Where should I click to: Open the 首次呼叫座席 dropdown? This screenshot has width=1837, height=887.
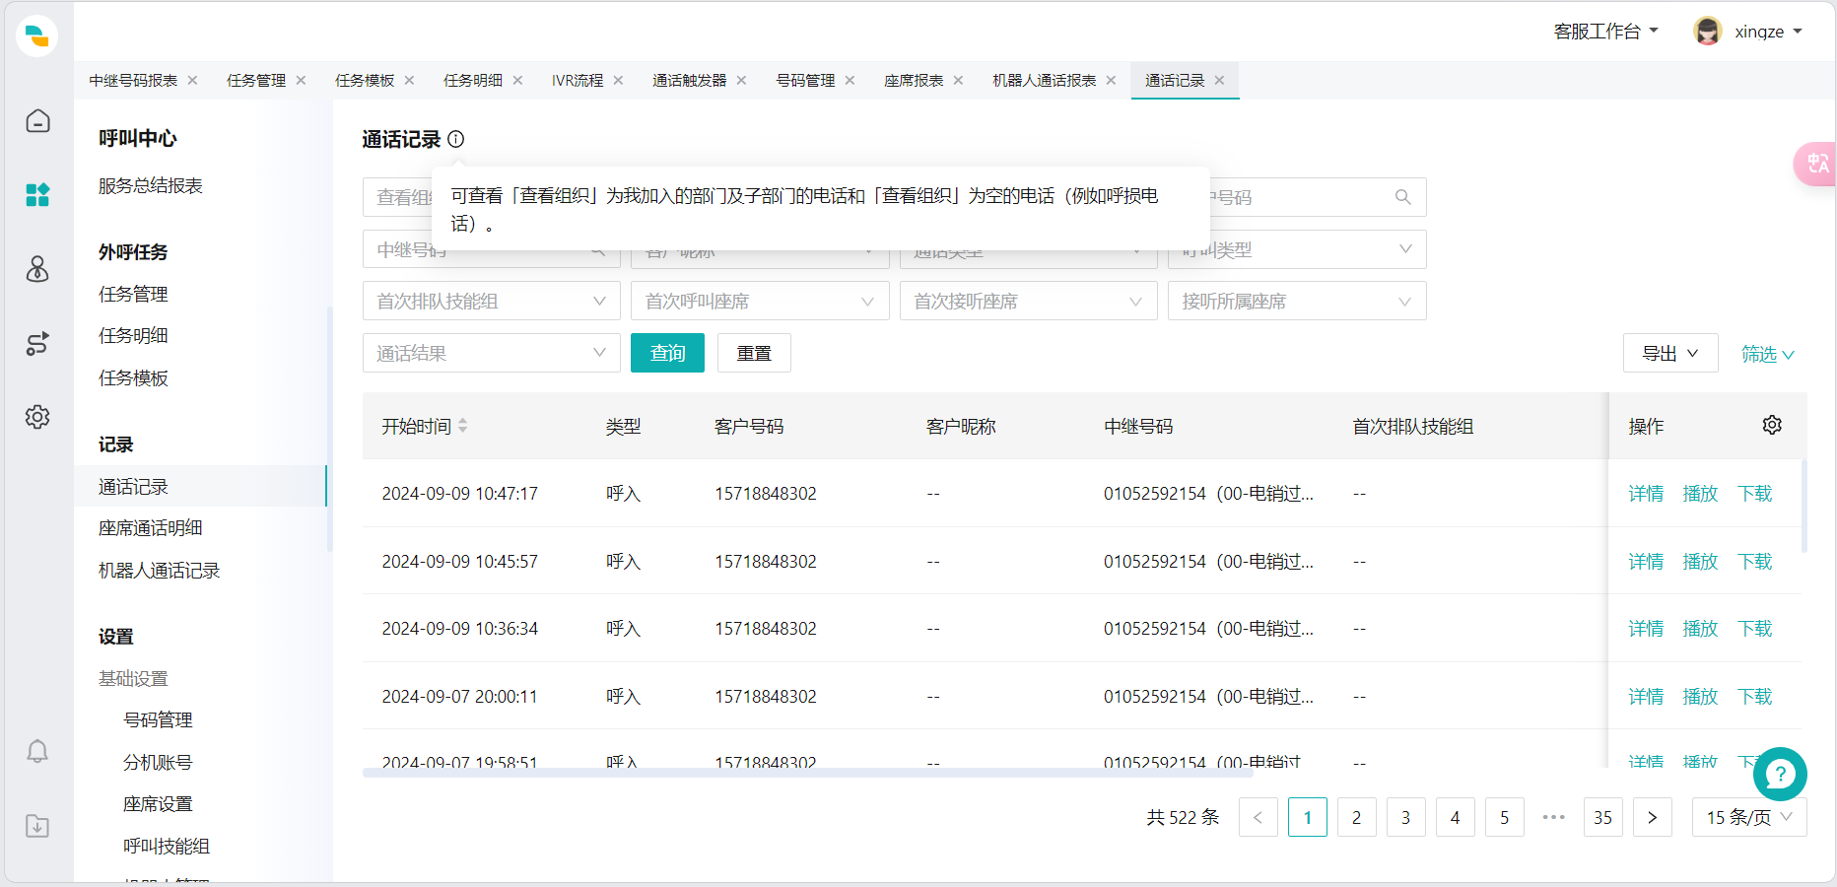[x=760, y=301]
